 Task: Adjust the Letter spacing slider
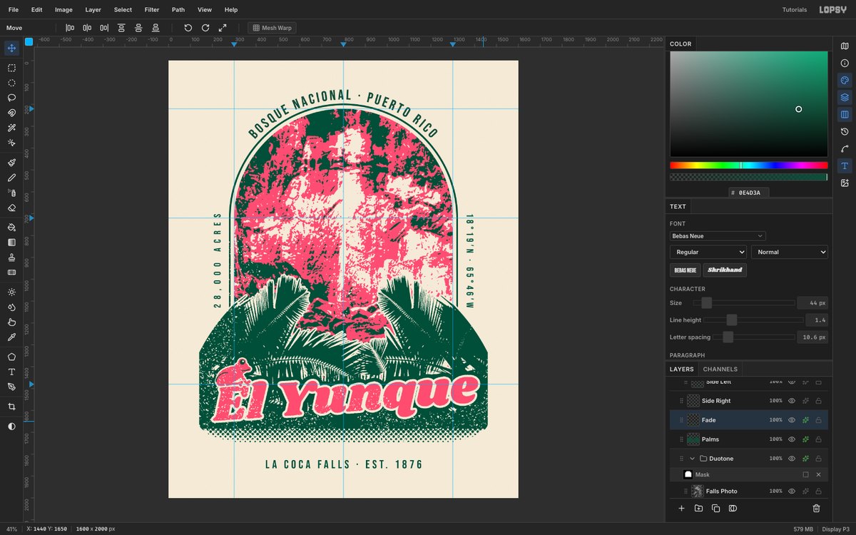754,337
